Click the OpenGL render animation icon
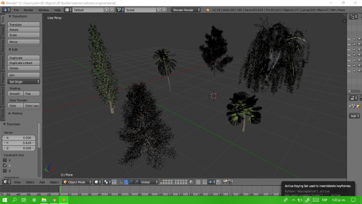 tap(230, 182)
